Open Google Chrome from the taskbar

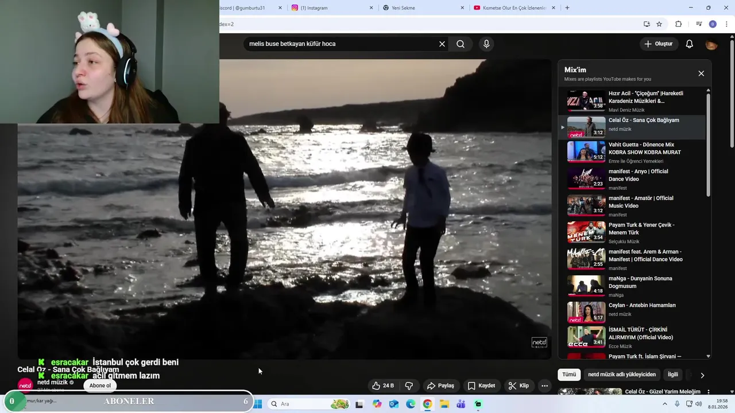[428, 404]
